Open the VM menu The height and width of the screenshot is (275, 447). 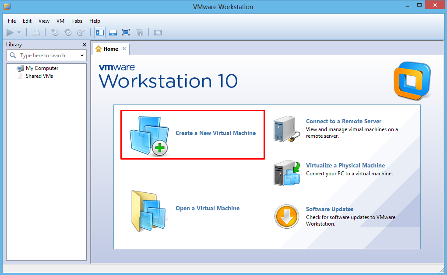click(x=60, y=21)
